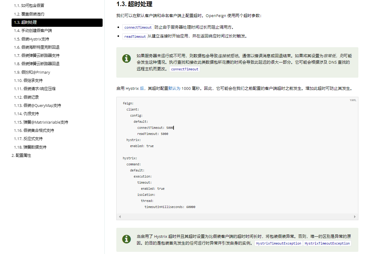Open the 1.13. 假装@QueryMap支持 page
This screenshot has width=366, height=254.
[x=37, y=105]
